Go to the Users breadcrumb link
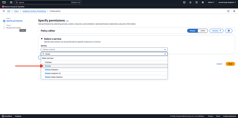The height and width of the screenshot is (118, 238). pos(17,11)
